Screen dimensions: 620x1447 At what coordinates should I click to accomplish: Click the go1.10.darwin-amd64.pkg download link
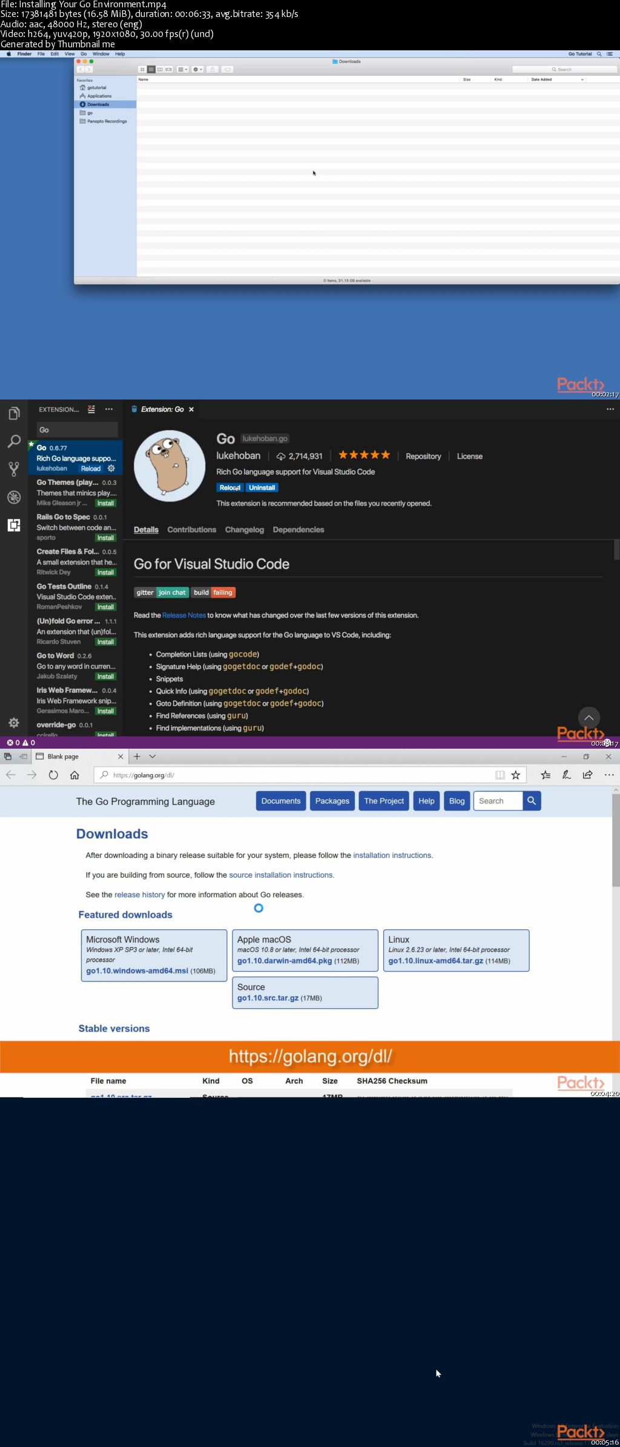click(x=285, y=961)
